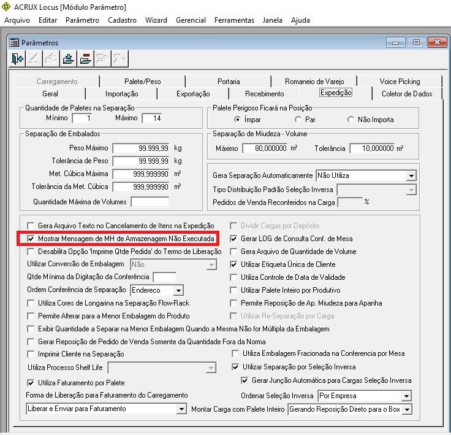The width and height of the screenshot is (451, 435).
Task: Select the Não Importa radio option
Action: [x=351, y=119]
